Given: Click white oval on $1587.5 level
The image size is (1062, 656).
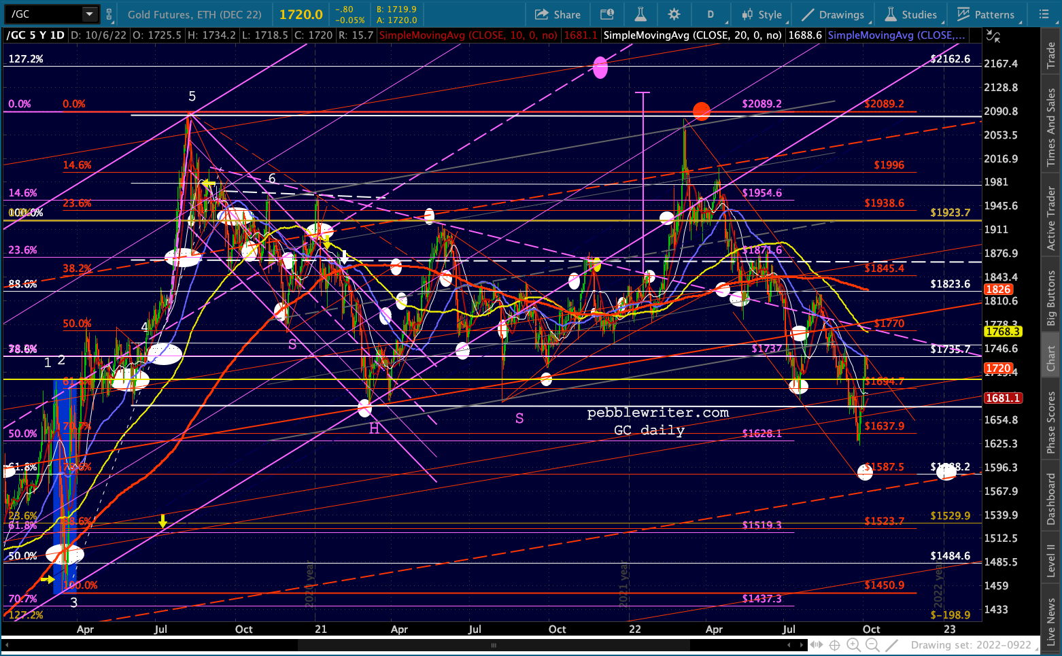Looking at the screenshot, I should 865,471.
